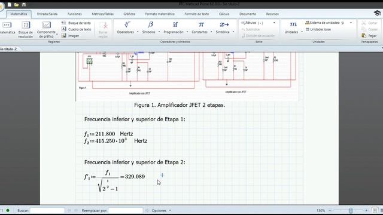Select the Sin título-2 worksheet tab
383x215 pixels.
point(8,49)
